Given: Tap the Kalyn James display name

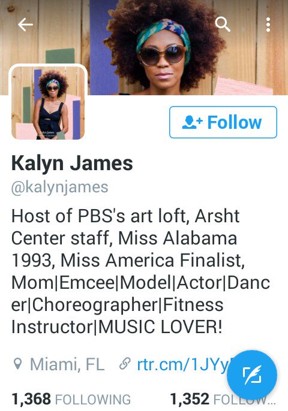Looking at the screenshot, I should 72,164.
